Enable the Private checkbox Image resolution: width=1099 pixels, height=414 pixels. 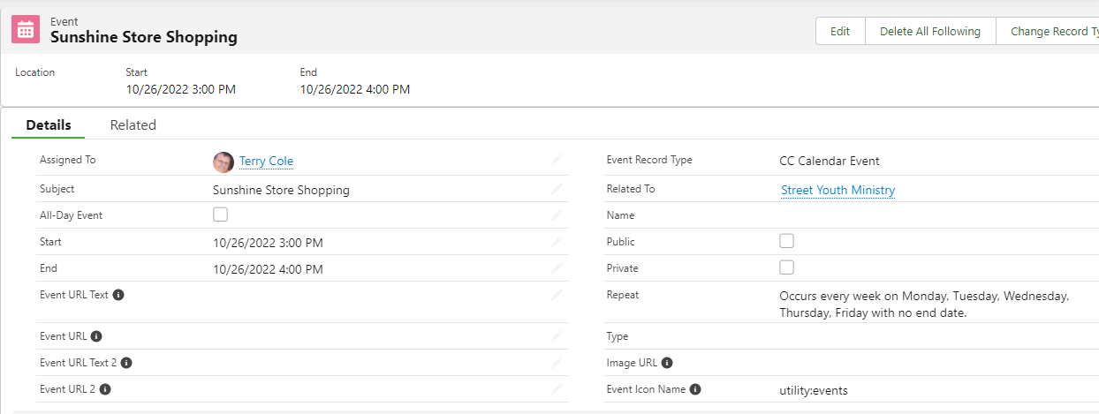click(786, 267)
